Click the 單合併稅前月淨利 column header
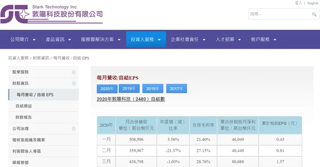This screenshot has height=167, width=320. pyautogui.click(x=238, y=125)
